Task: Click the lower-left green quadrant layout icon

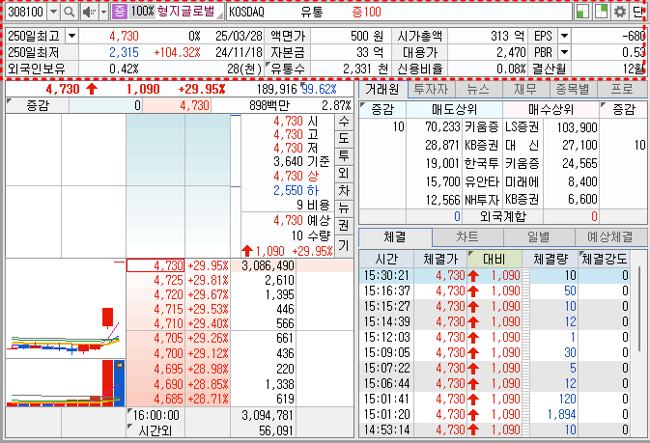Action: [x=582, y=12]
